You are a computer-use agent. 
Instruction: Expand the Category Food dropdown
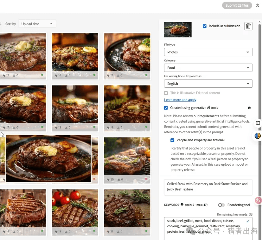(208, 68)
